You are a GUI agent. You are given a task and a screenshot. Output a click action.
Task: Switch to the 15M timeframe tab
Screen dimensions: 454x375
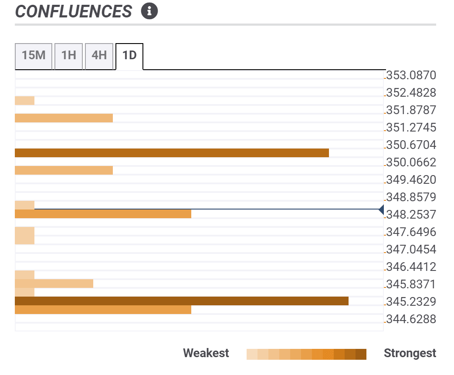[x=34, y=56]
